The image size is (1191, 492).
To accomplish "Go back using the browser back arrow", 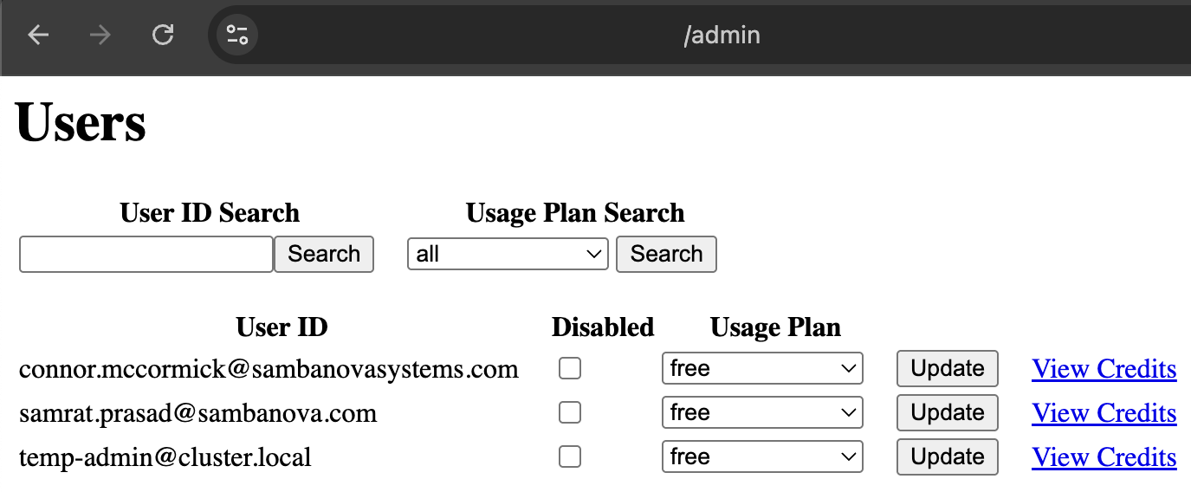I will [x=37, y=36].
